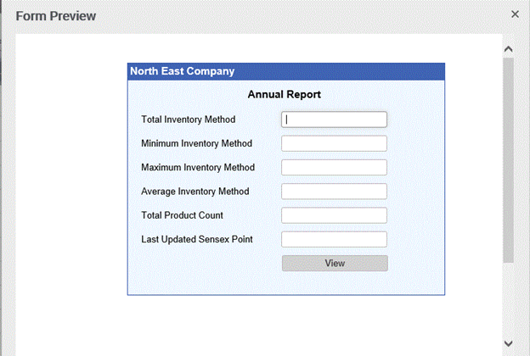Click the scroll up arrow icon
The height and width of the screenshot is (356, 530).
tap(509, 49)
